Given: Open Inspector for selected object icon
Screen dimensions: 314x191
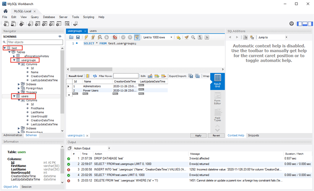Looking at the screenshot, I should (22, 24).
